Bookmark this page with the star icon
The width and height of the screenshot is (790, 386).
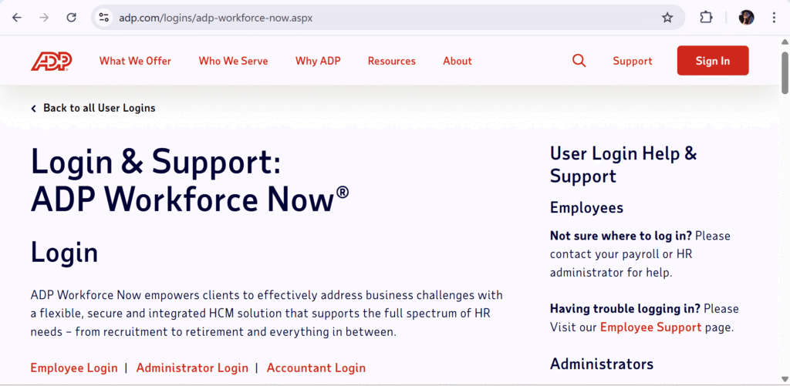667,18
